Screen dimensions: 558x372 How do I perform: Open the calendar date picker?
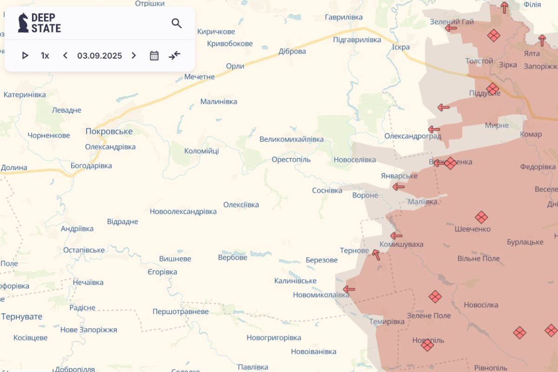154,56
